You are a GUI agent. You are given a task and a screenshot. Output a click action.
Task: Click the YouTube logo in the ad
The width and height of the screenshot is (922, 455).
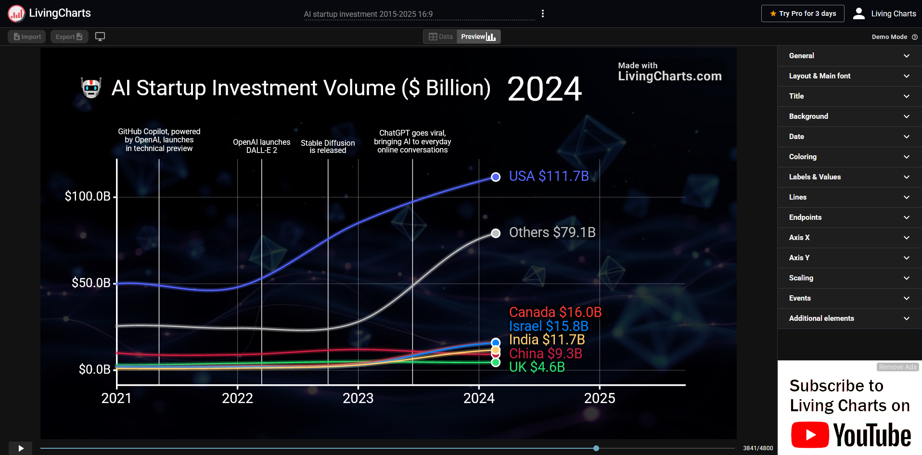(x=851, y=435)
